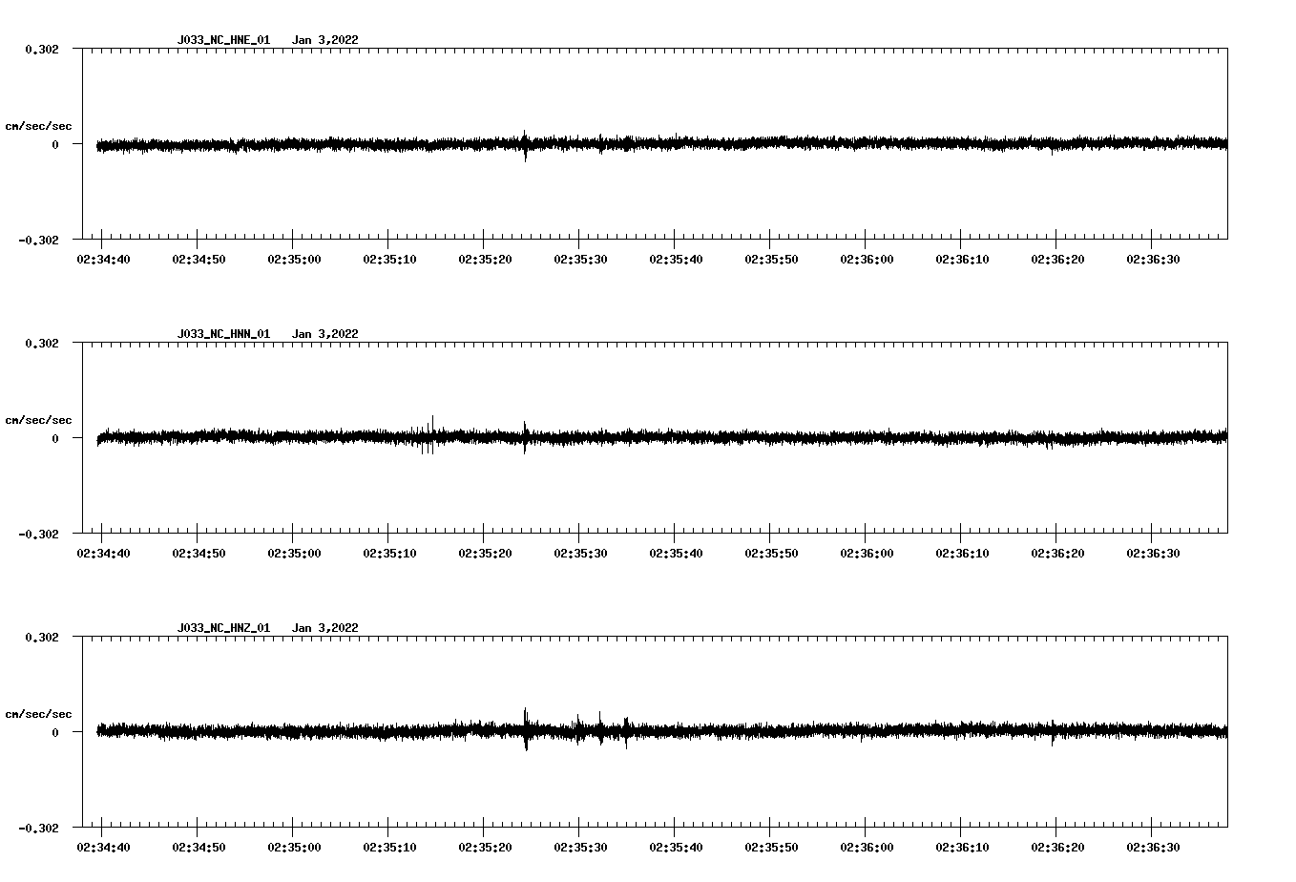This screenshot has height=882, width=1296.
Task: Click the J033_NC_HNE_01 channel title
Action: click(x=223, y=40)
